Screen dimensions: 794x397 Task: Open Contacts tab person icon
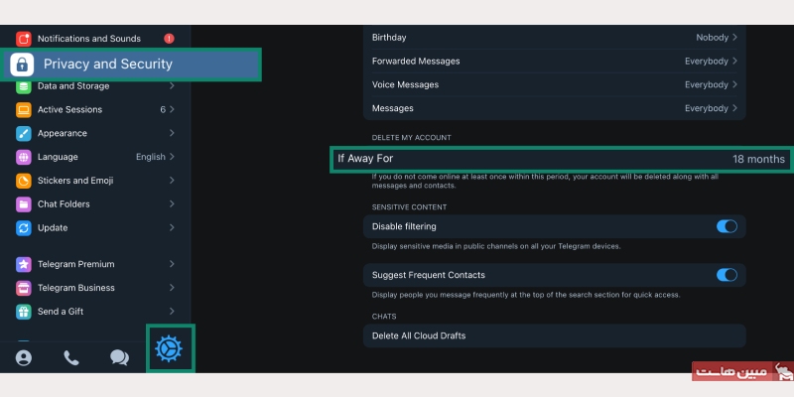tap(23, 358)
